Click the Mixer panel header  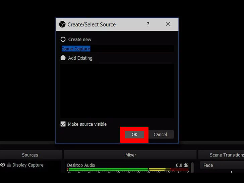(x=131, y=155)
